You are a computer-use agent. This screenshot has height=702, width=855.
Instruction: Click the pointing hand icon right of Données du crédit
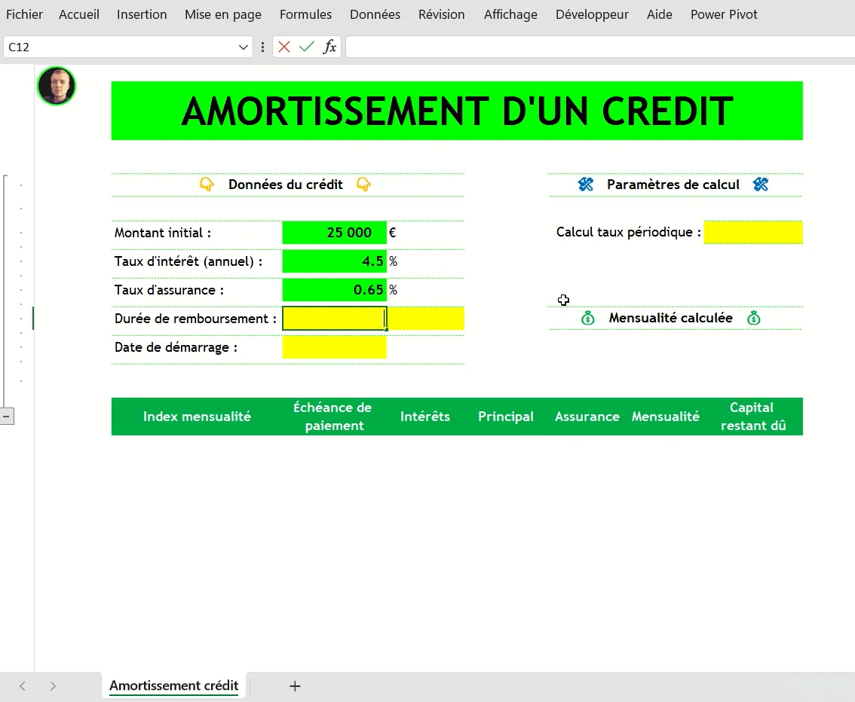coord(363,184)
